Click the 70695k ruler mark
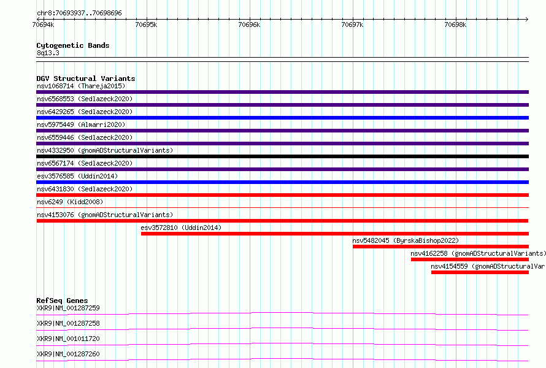 point(146,25)
